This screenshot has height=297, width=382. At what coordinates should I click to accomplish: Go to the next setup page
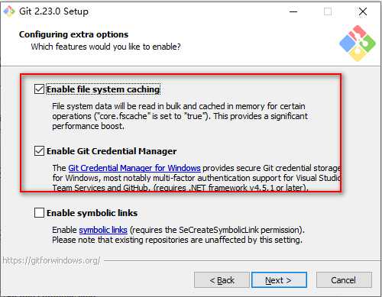tap(279, 280)
